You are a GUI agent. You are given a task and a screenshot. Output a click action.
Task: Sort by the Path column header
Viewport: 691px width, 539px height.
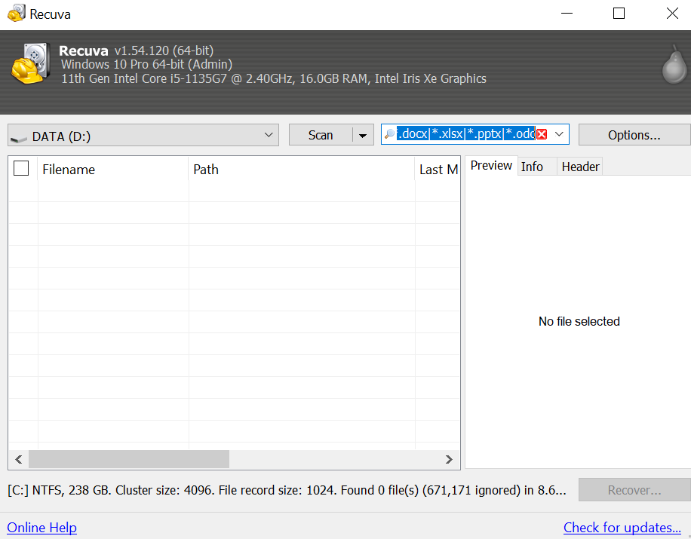coord(302,170)
